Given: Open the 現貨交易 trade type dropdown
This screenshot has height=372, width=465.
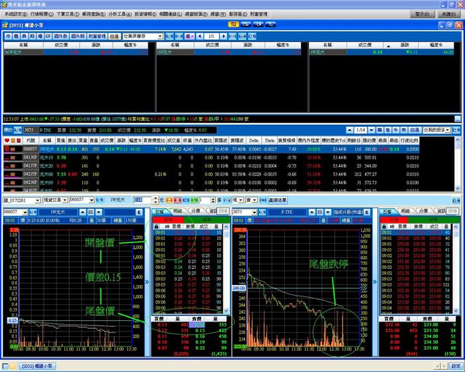Looking at the screenshot, I should coord(65,200).
